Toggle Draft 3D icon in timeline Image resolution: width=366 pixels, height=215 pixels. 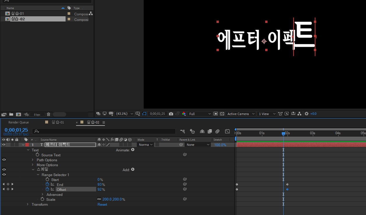click(192, 131)
